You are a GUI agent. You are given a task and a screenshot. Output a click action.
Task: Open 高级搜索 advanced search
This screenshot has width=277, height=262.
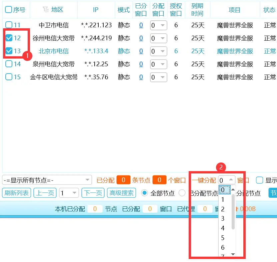[x=122, y=193]
